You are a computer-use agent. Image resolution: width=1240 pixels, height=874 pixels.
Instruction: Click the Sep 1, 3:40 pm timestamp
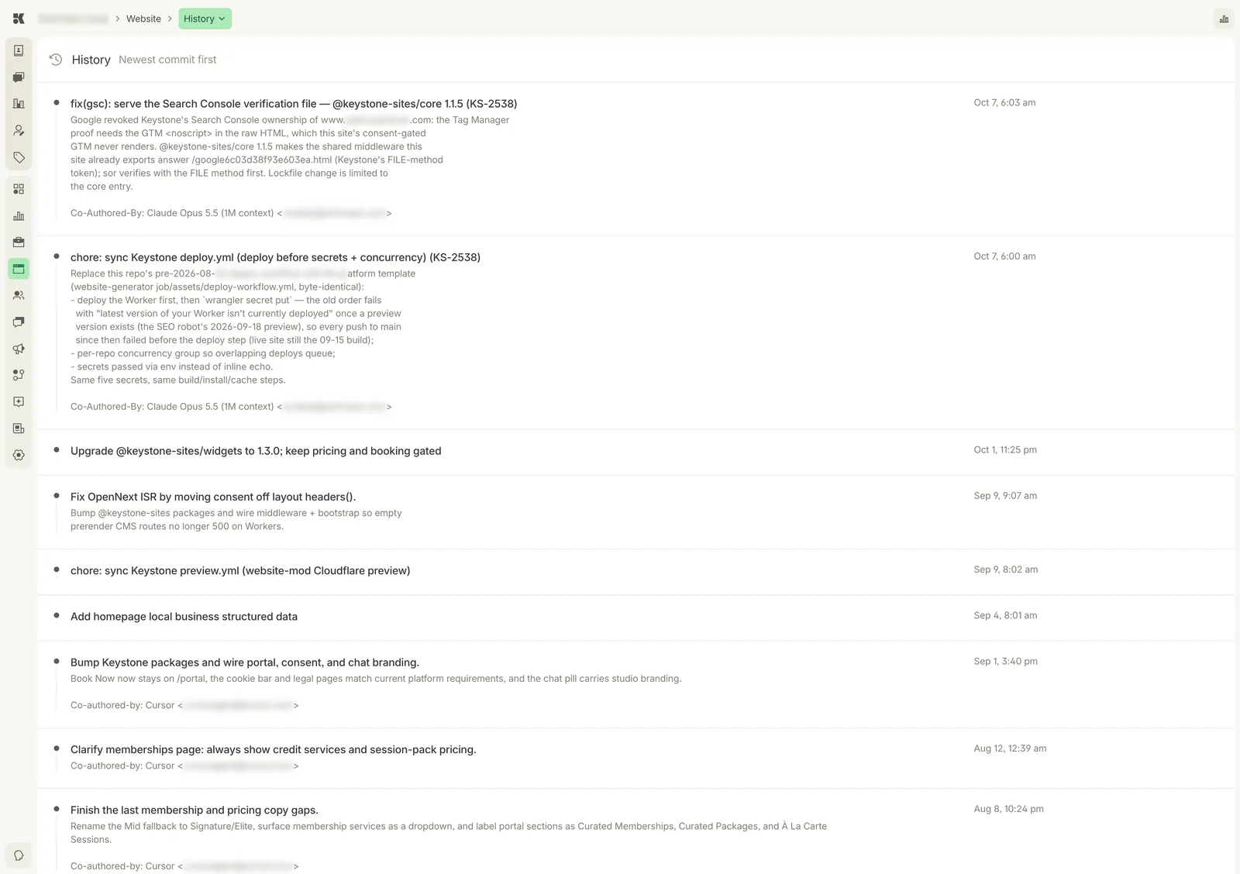[x=1005, y=661]
